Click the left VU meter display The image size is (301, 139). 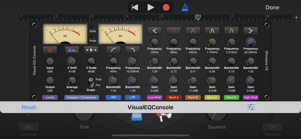click(x=65, y=34)
